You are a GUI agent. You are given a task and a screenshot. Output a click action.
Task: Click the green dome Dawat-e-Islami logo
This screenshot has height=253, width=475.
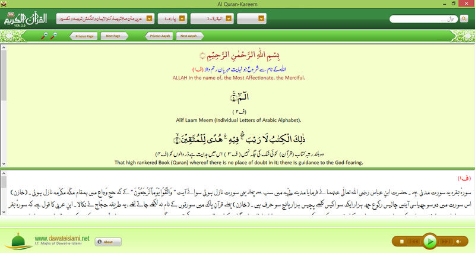(18, 242)
